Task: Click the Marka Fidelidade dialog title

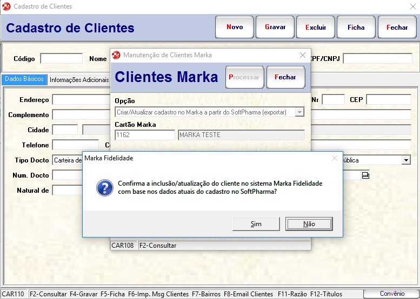Action: 109,158
